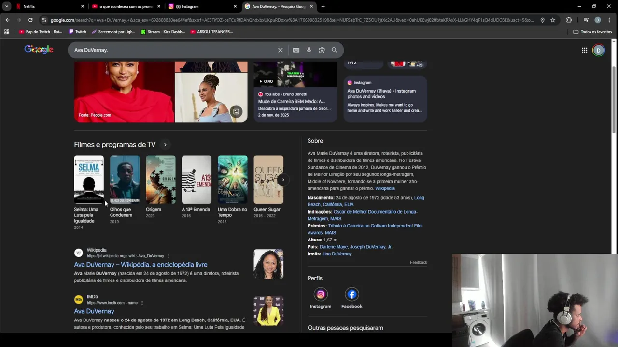Open 'Screenshot por Ligh...' bookmark
Image resolution: width=618 pixels, height=347 pixels.
tap(113, 32)
